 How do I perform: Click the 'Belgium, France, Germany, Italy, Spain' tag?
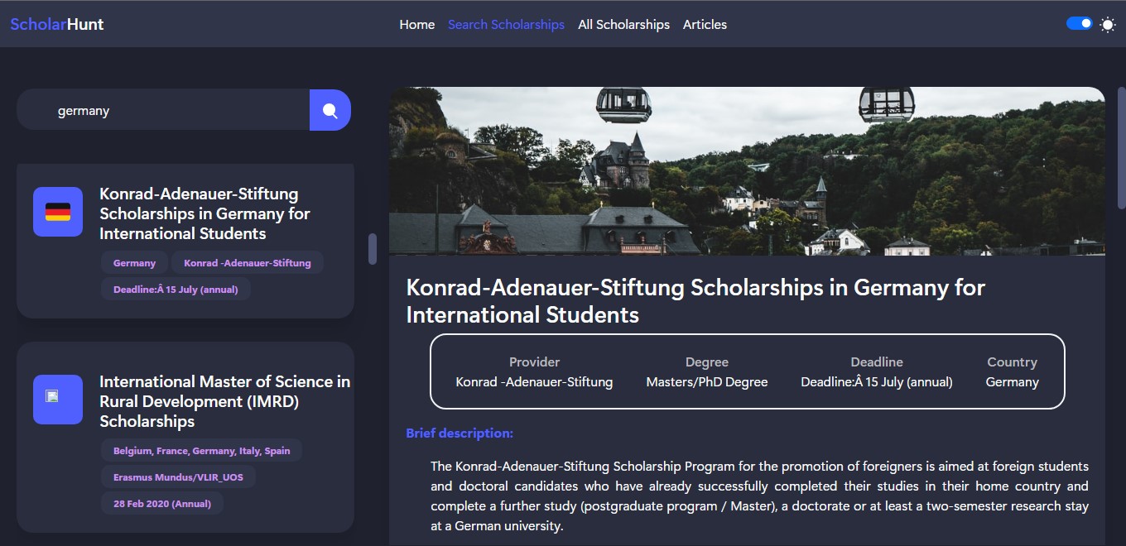coord(201,451)
